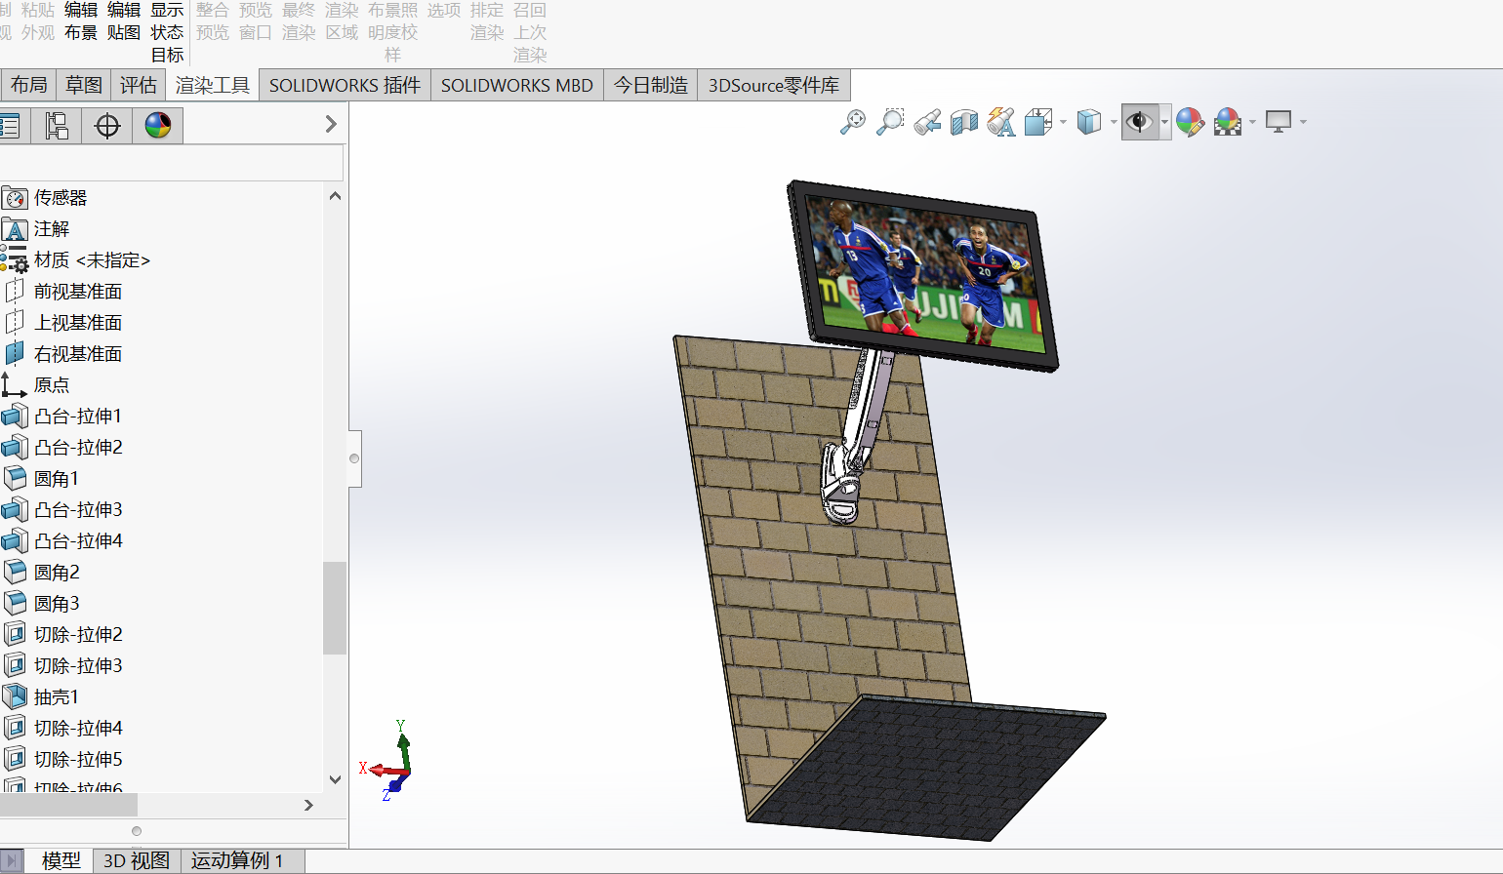Switch to the 今日制造 tab
Viewport: 1503px width, 874px height.
click(651, 85)
